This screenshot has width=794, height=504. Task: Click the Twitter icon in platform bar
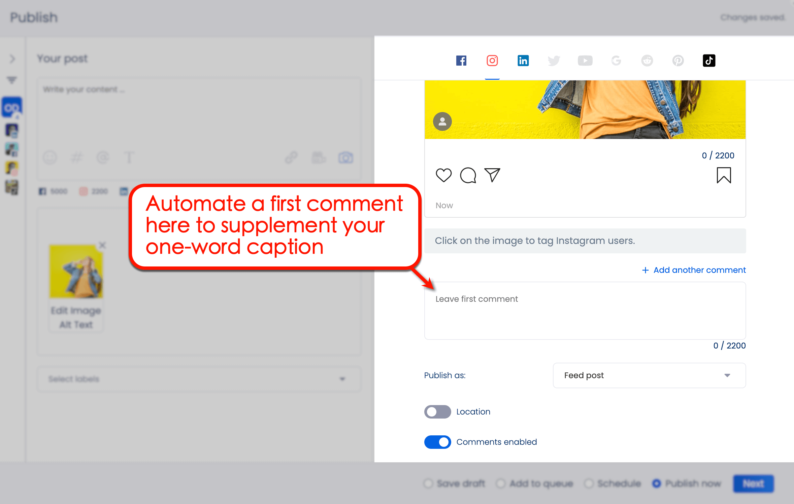[553, 60]
